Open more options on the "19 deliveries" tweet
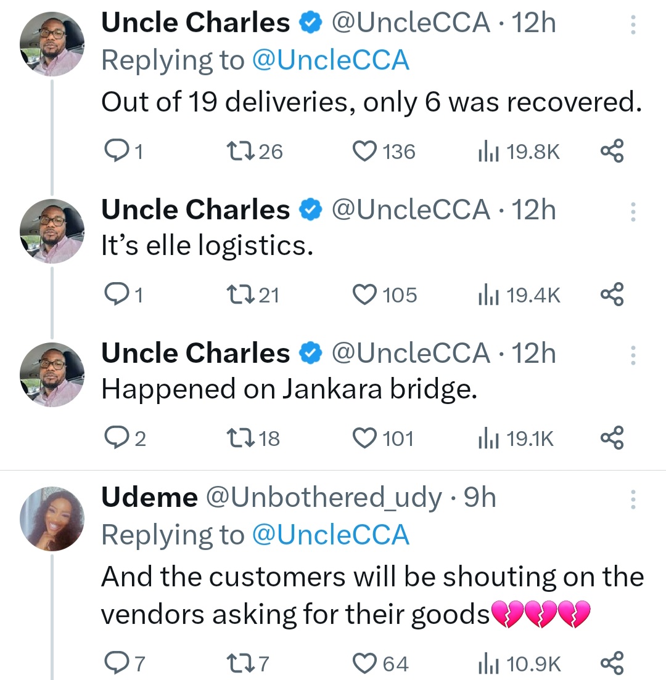The width and height of the screenshot is (666, 680). click(632, 25)
